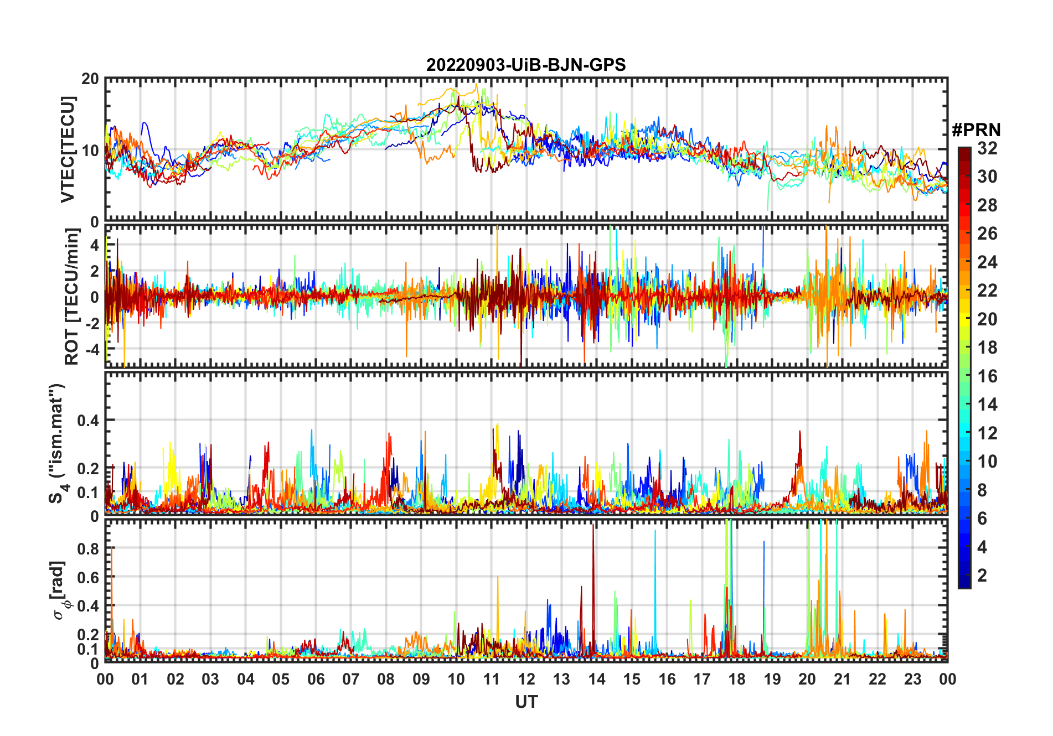The height and width of the screenshot is (736, 1053).
Task: Click the VTEC y-axis tick label 20
Action: pos(90,79)
